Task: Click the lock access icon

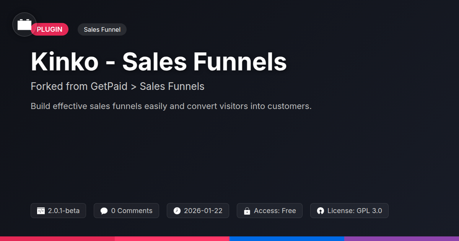Action: click(247, 211)
